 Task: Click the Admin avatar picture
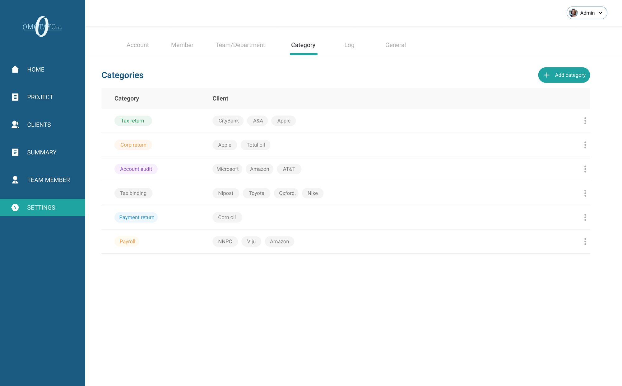click(x=573, y=13)
